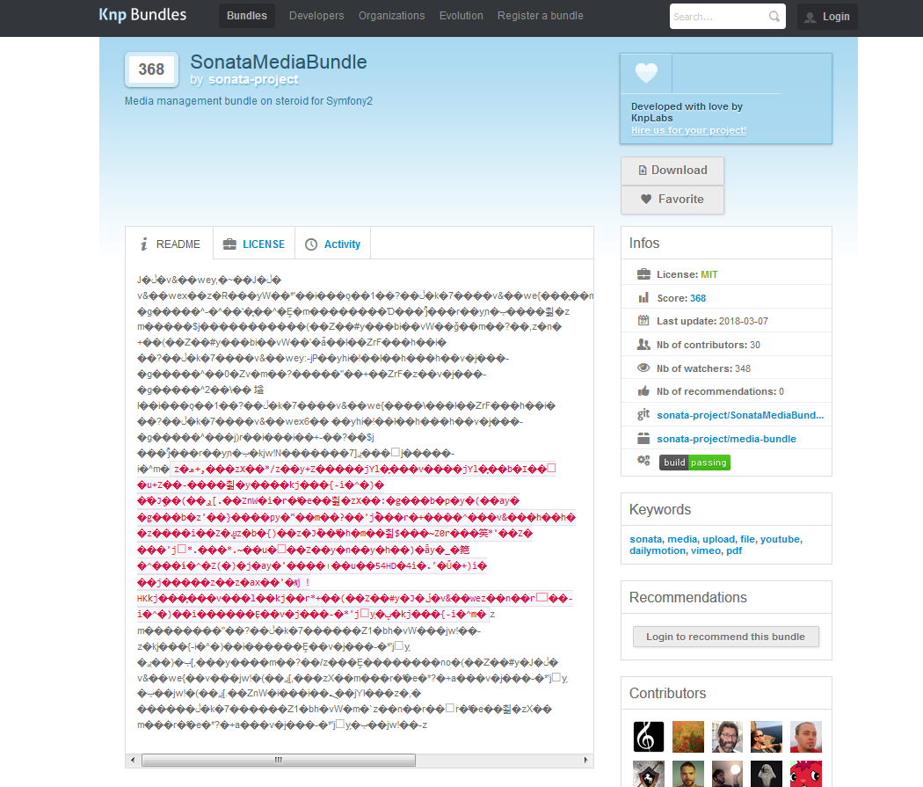Click the gears icon beside build badge
The height and width of the screenshot is (787, 923).
point(643,460)
